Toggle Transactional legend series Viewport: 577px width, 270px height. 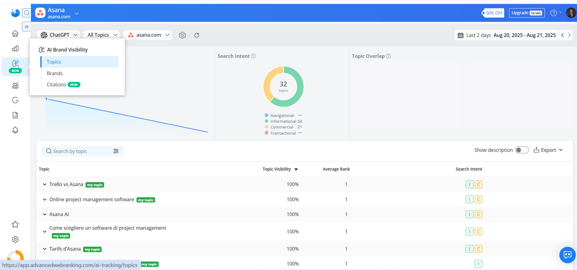(x=283, y=133)
